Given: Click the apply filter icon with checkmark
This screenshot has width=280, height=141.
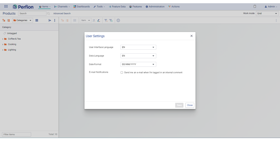Looking at the screenshot, I should tap(111, 20).
